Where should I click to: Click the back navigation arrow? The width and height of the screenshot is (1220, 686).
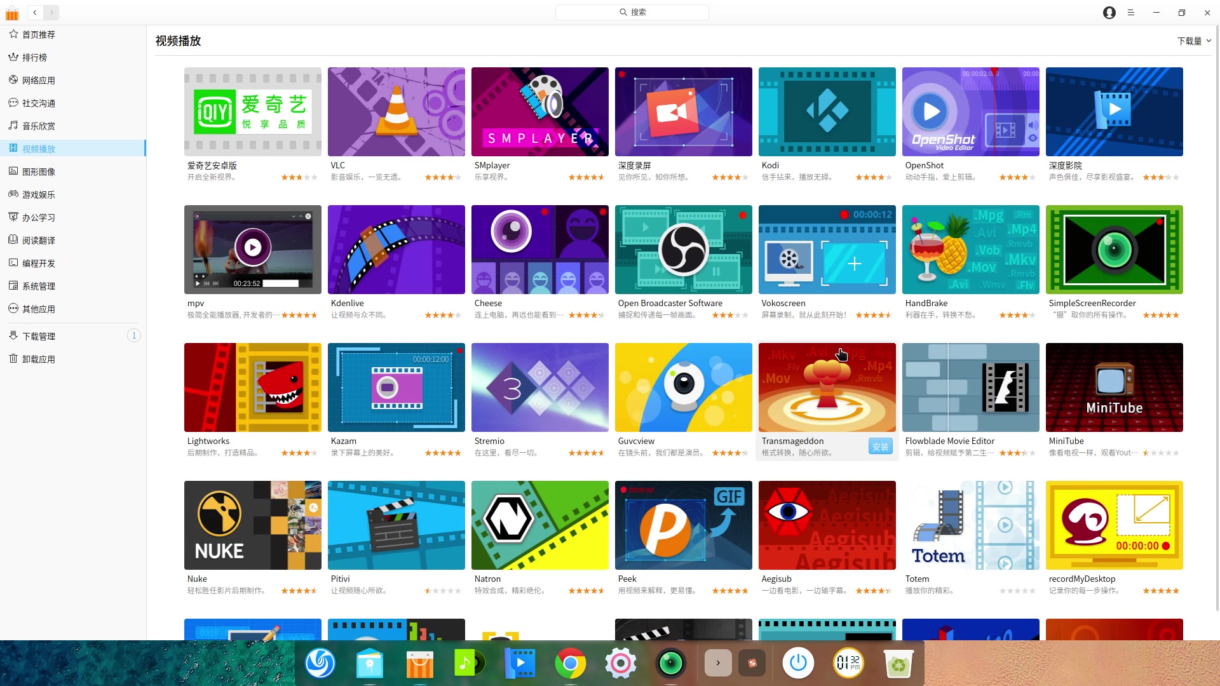35,12
